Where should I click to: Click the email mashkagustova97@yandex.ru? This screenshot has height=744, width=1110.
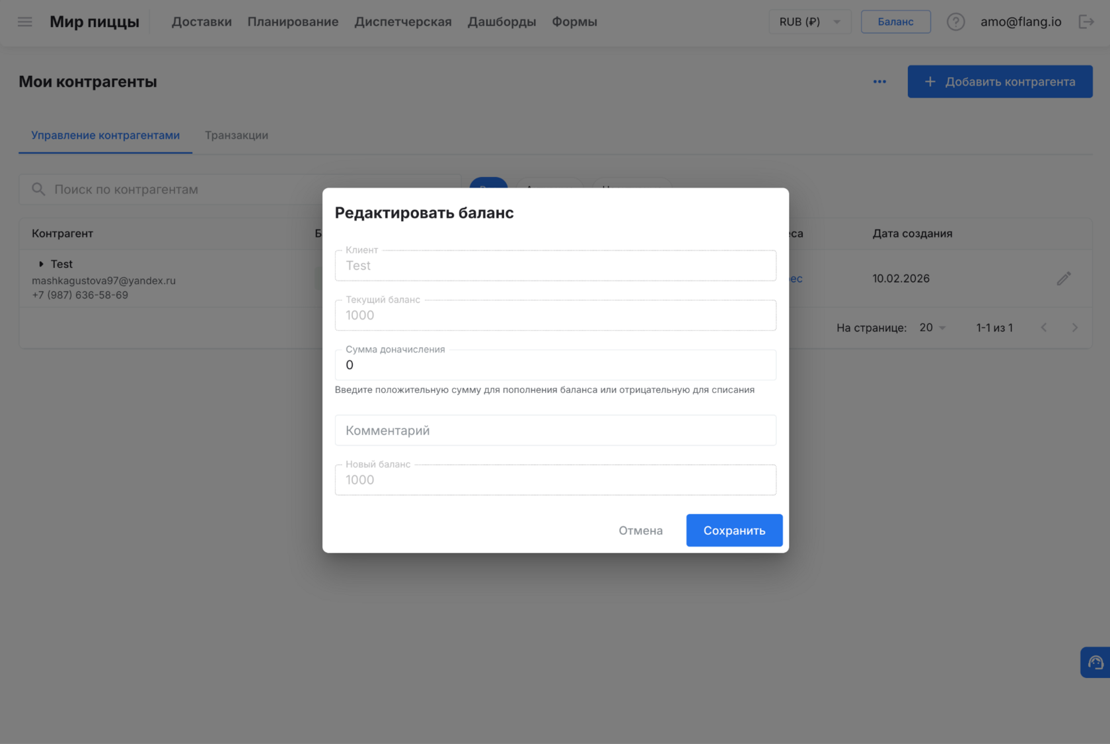coord(104,281)
